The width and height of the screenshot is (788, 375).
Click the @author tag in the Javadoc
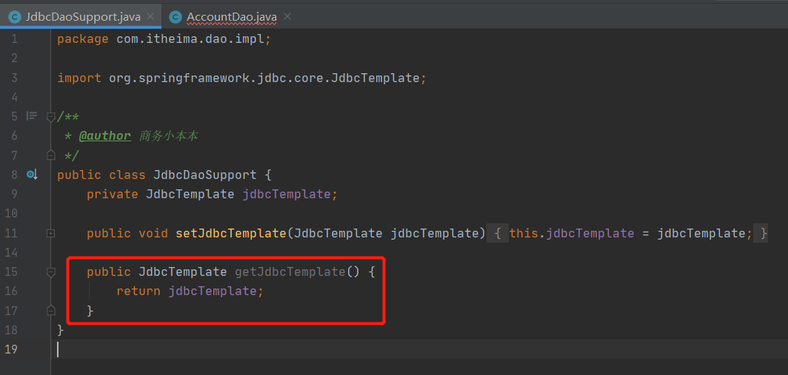pos(104,136)
